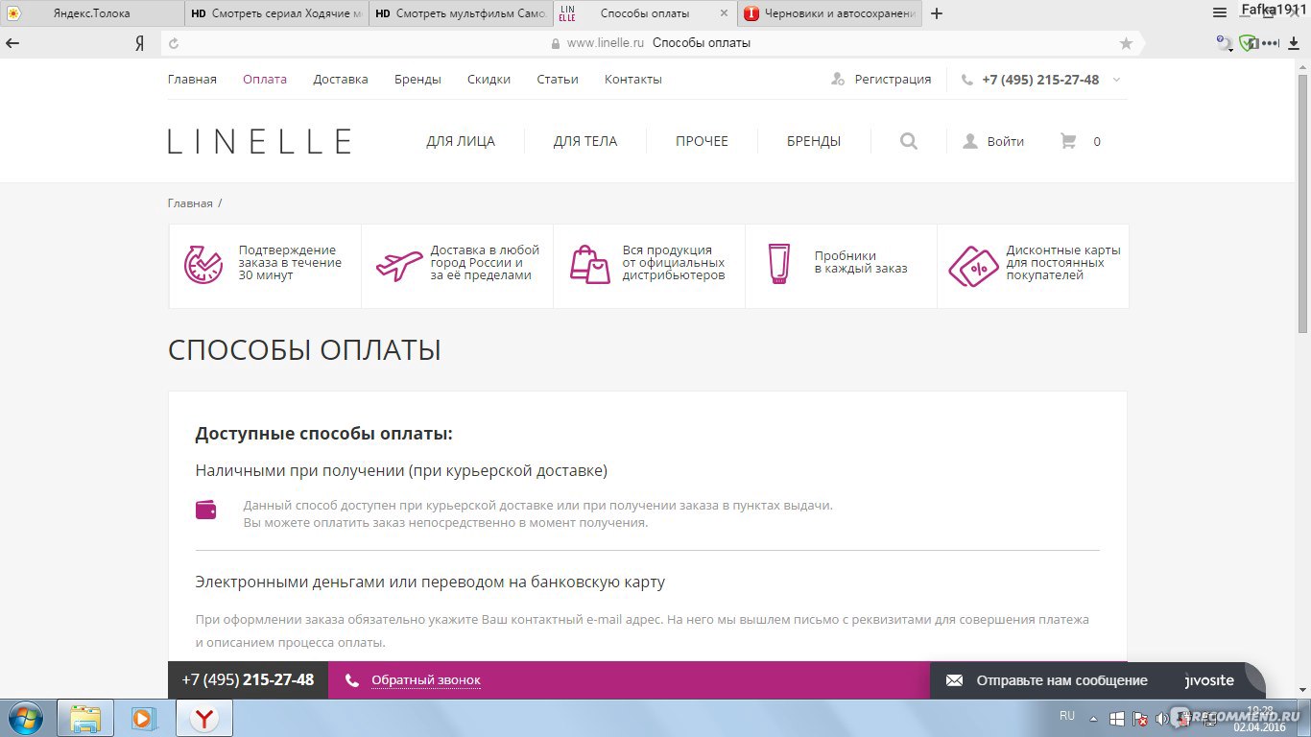Click the Главная breadcrumb link
Viewport: 1311px width, 737px height.
click(190, 203)
